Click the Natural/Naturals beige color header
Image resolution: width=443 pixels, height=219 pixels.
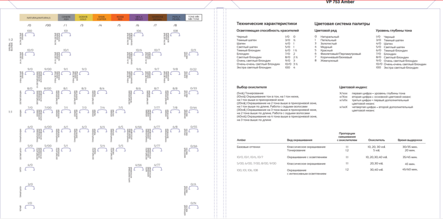38,18
